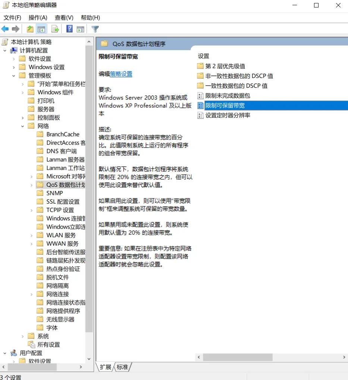Click the export list toolbar icon
The image size is (348, 380).
tap(55, 29)
